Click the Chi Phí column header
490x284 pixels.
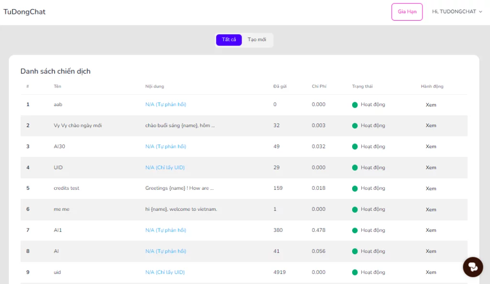319,87
